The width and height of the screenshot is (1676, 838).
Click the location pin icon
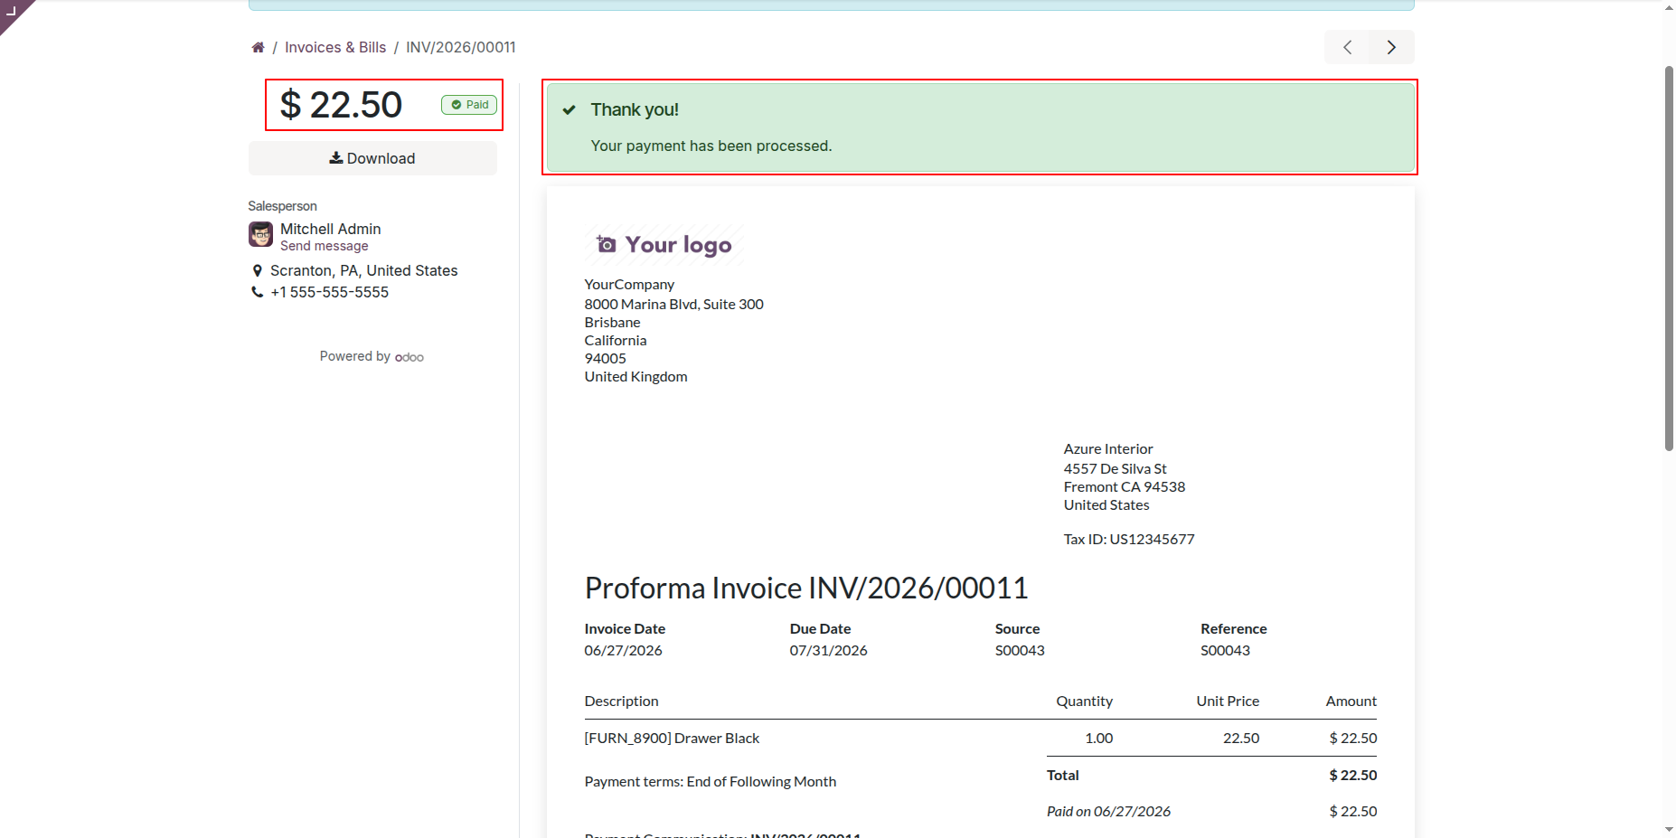[x=258, y=270]
